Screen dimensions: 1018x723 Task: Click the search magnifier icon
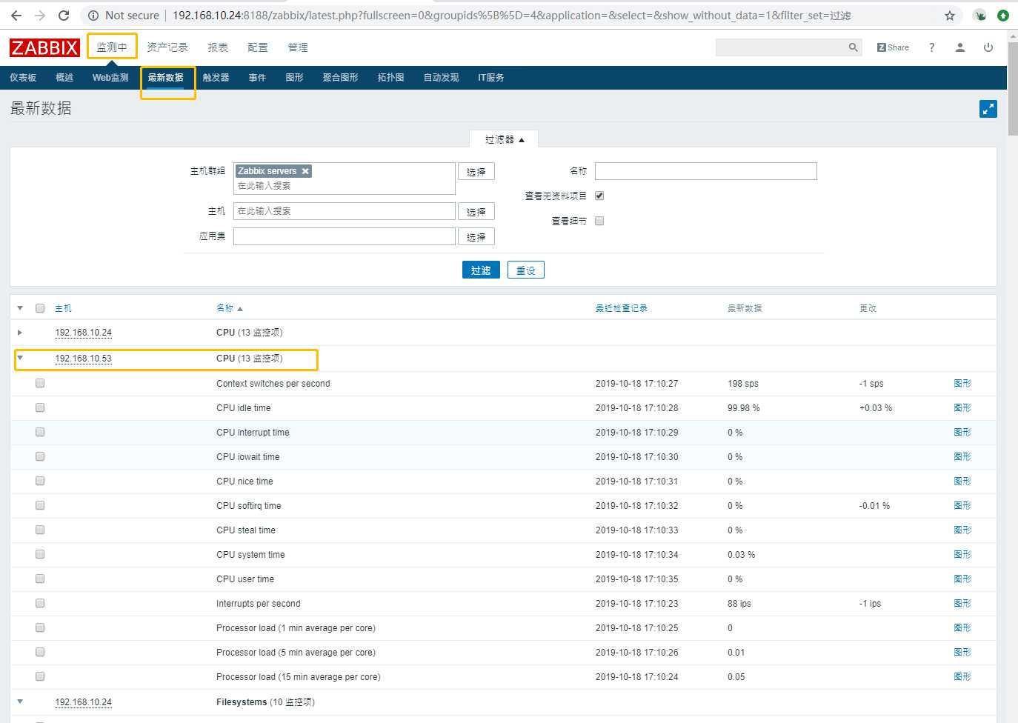click(x=854, y=47)
